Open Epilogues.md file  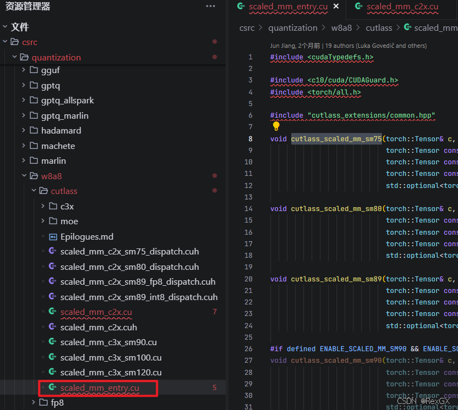point(87,236)
